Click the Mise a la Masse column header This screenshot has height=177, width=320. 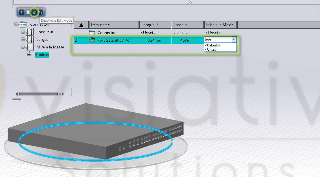click(220, 25)
